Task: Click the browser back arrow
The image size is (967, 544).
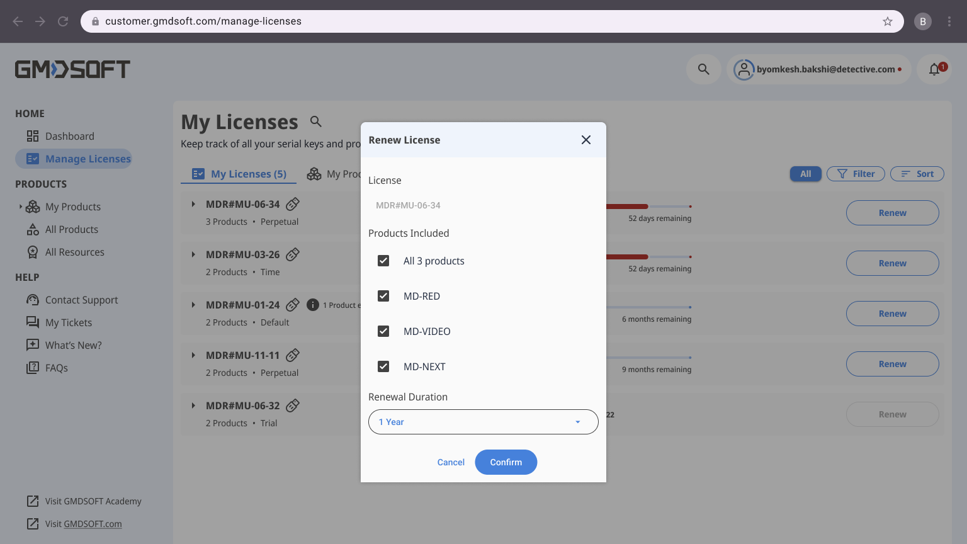Action: click(18, 21)
